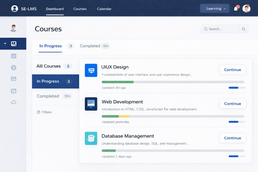This screenshot has width=258, height=172.
Task: Click the 3 badge beside top In Progress tab
Action: point(71,46)
